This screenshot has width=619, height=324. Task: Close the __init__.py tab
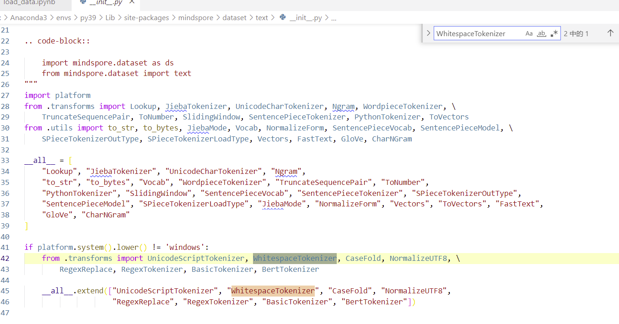coord(132,2)
